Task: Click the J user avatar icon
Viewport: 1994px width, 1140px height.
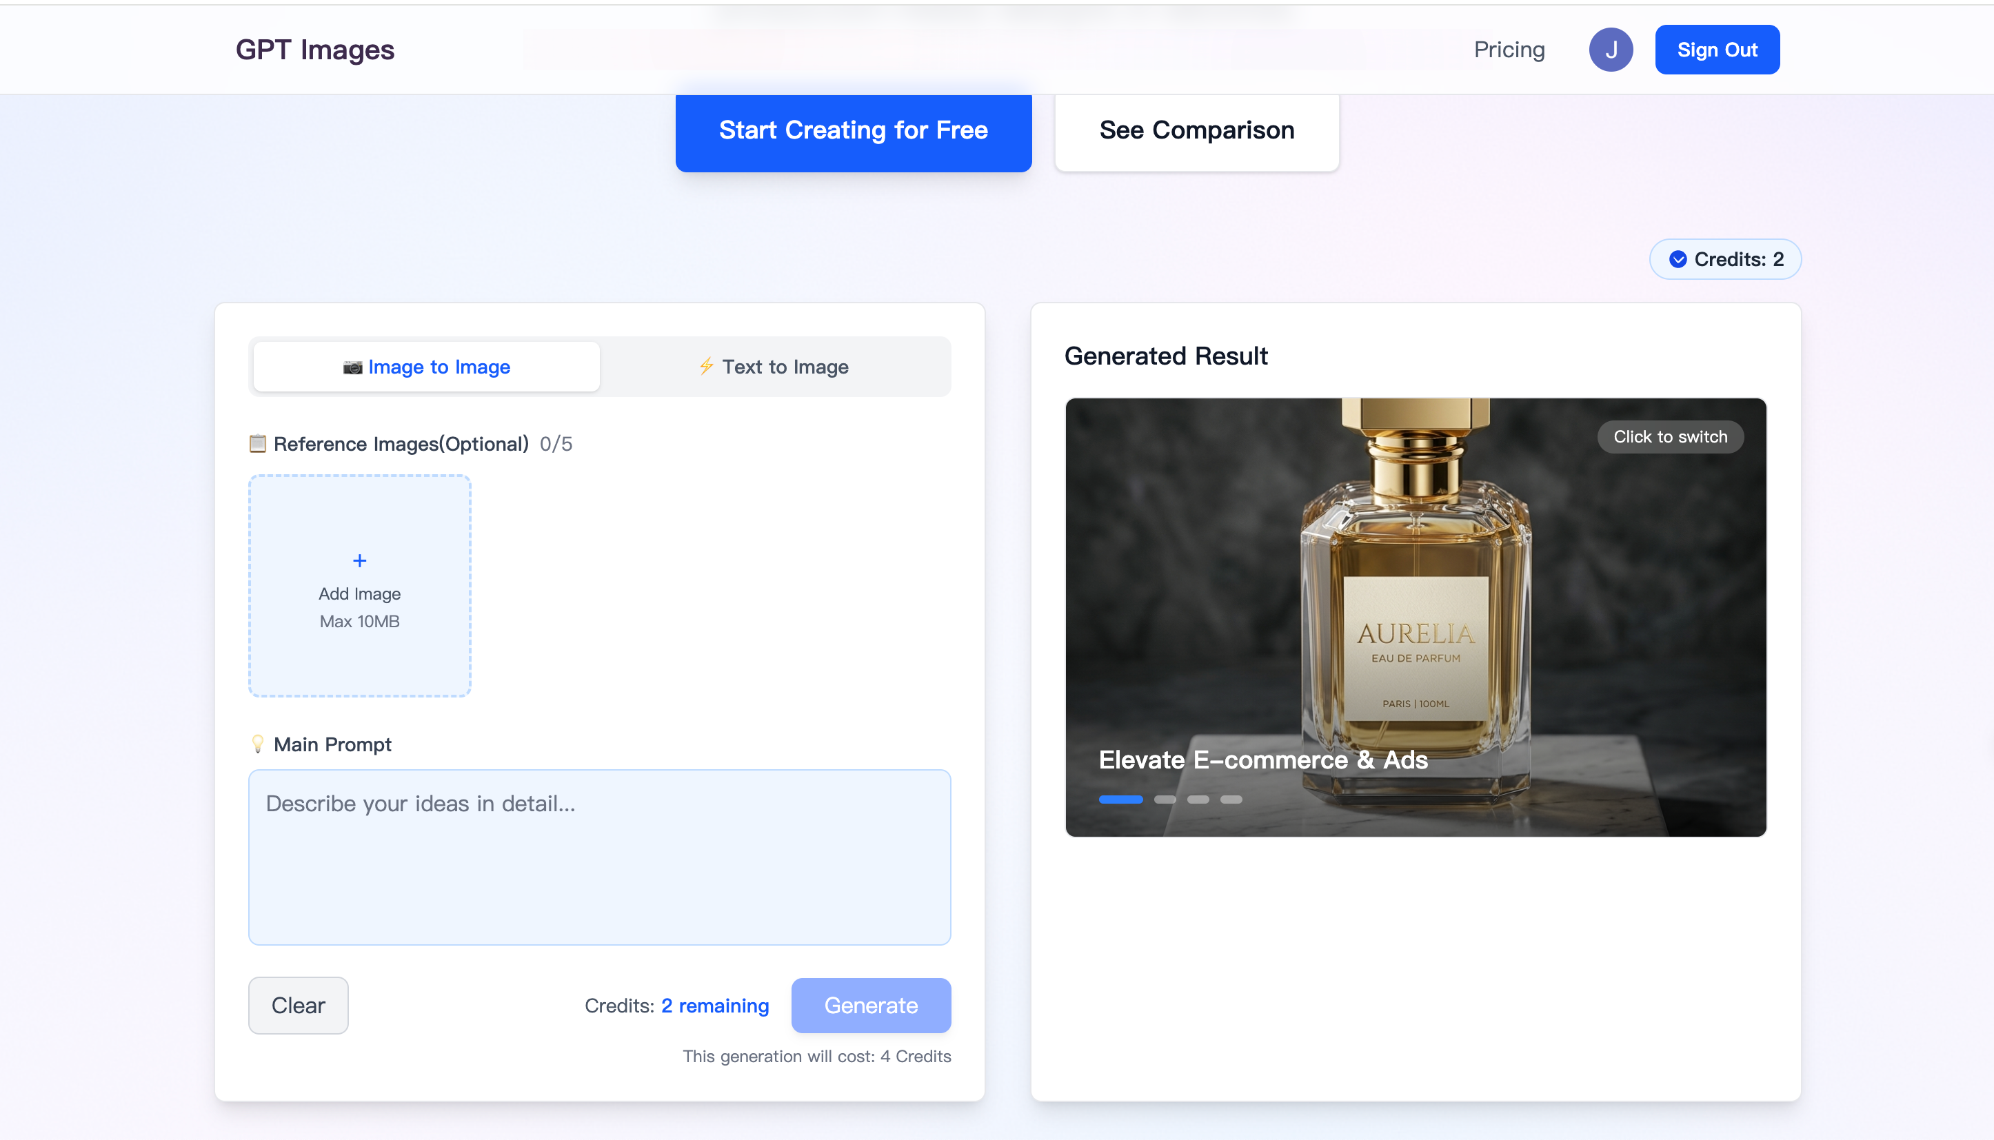Action: [1610, 50]
